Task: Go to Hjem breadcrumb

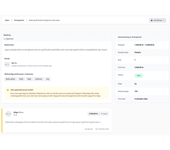Action: pyautogui.click(x=7, y=20)
